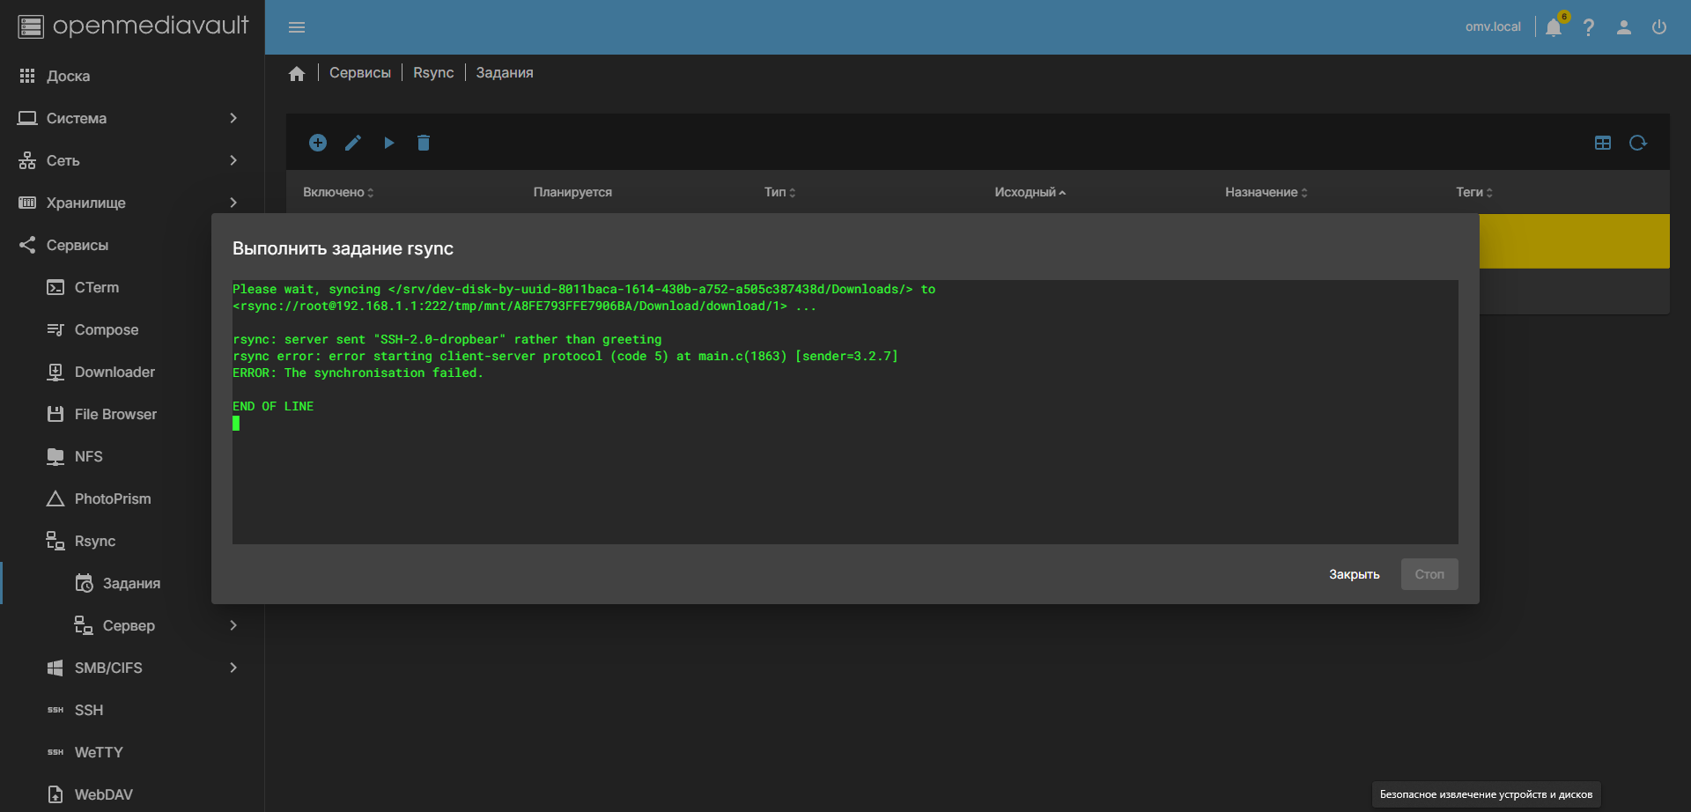
Task: Open the column settings table icon
Action: [x=1603, y=143]
